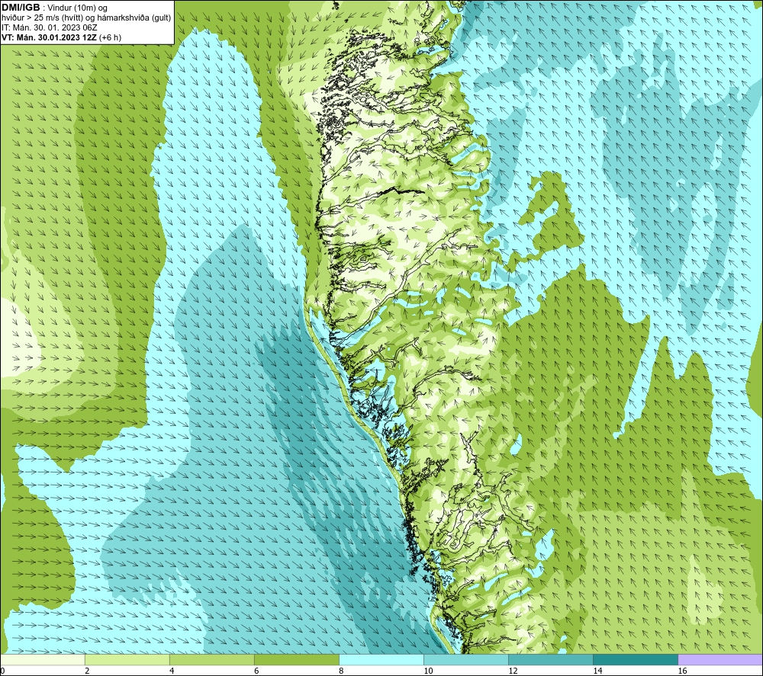Click the 2–4 m/s light green band
763x676 pixels.
(x=127, y=660)
